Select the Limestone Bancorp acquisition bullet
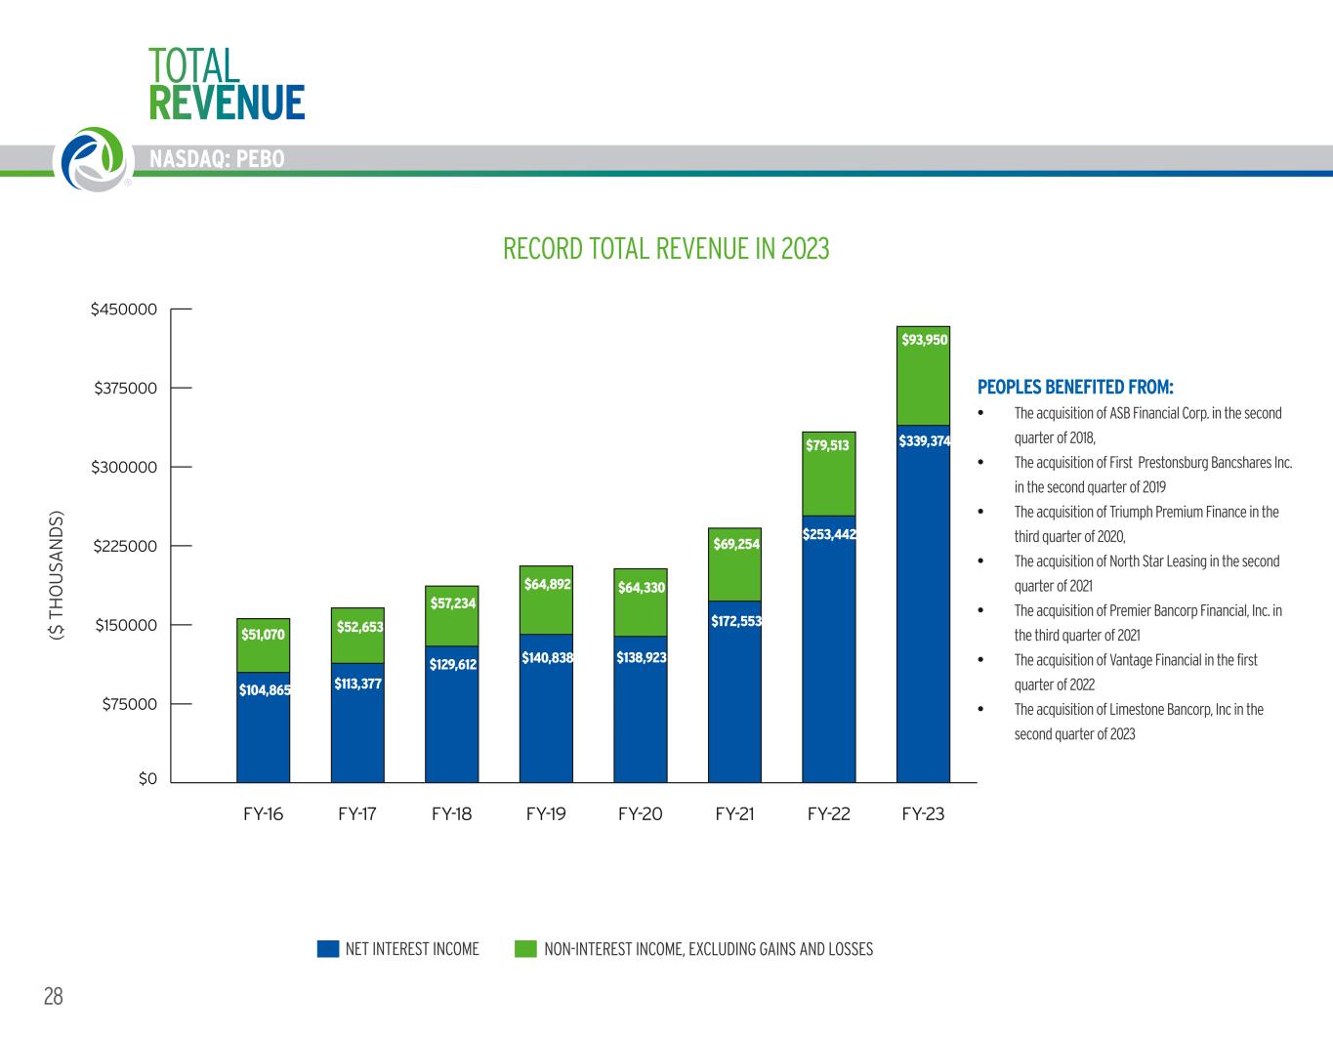Image resolution: width=1333 pixels, height=1037 pixels. pyautogui.click(x=1139, y=722)
